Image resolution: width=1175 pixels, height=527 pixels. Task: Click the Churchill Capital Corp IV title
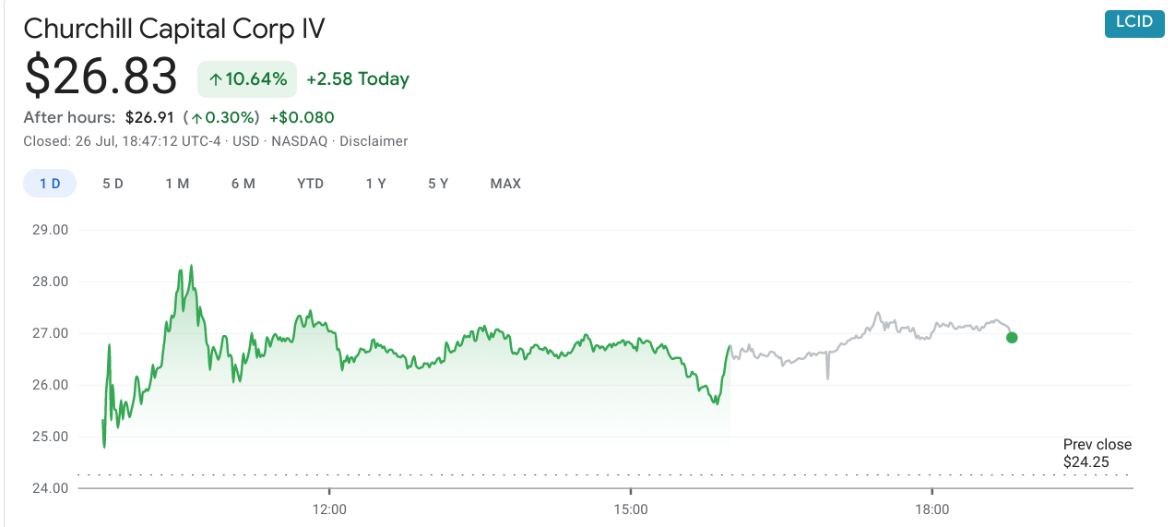pos(174,29)
